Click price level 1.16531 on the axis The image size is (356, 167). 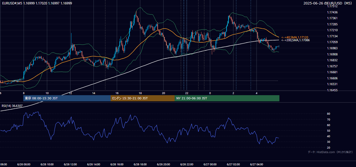(x=332, y=84)
